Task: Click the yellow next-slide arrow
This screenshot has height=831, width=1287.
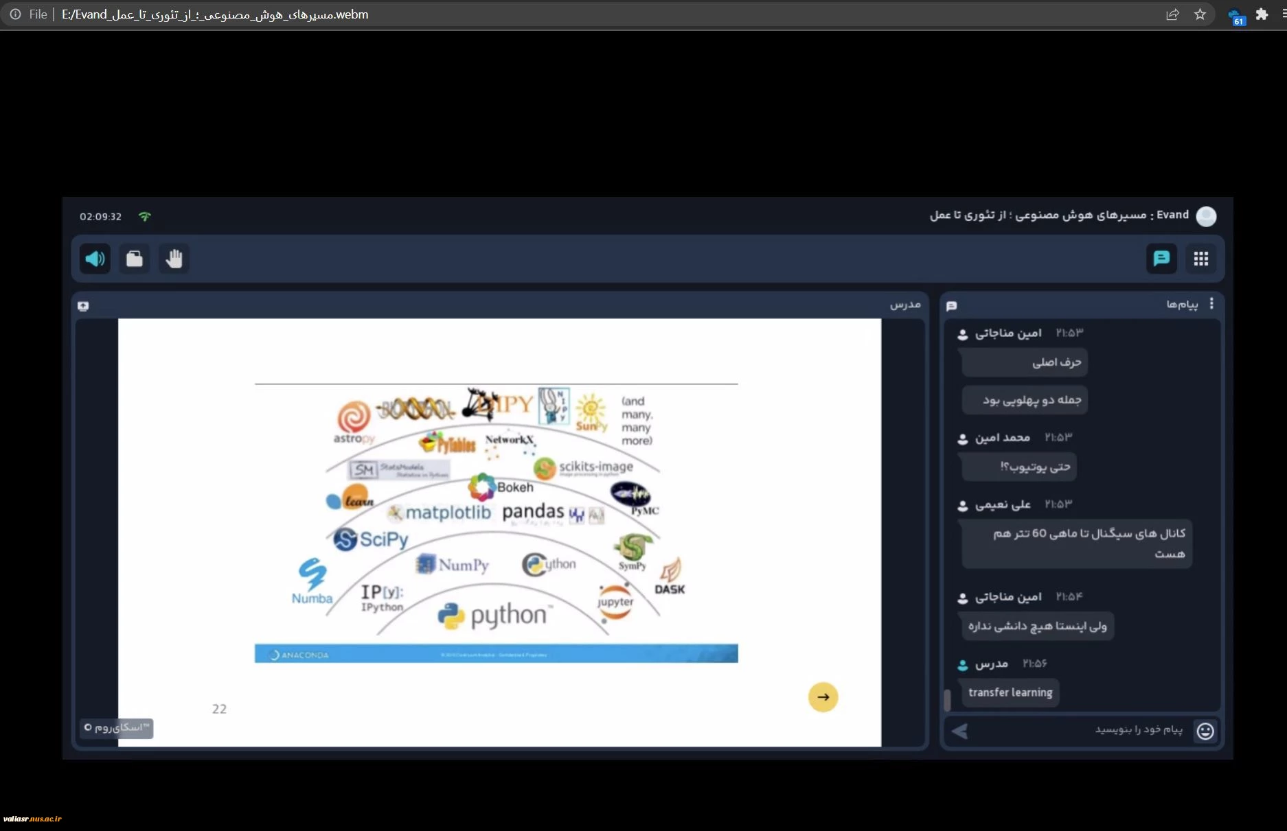Action: [x=823, y=697]
